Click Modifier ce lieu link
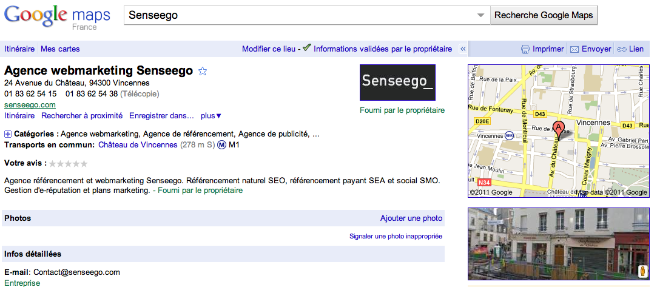657x287 pixels. click(269, 49)
